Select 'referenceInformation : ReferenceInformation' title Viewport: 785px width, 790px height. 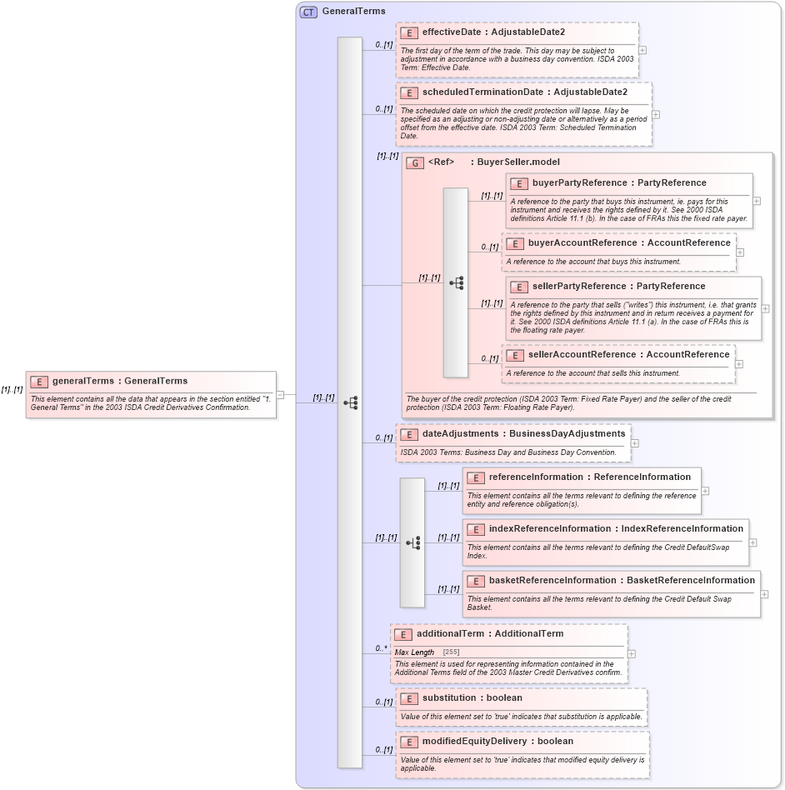click(590, 477)
